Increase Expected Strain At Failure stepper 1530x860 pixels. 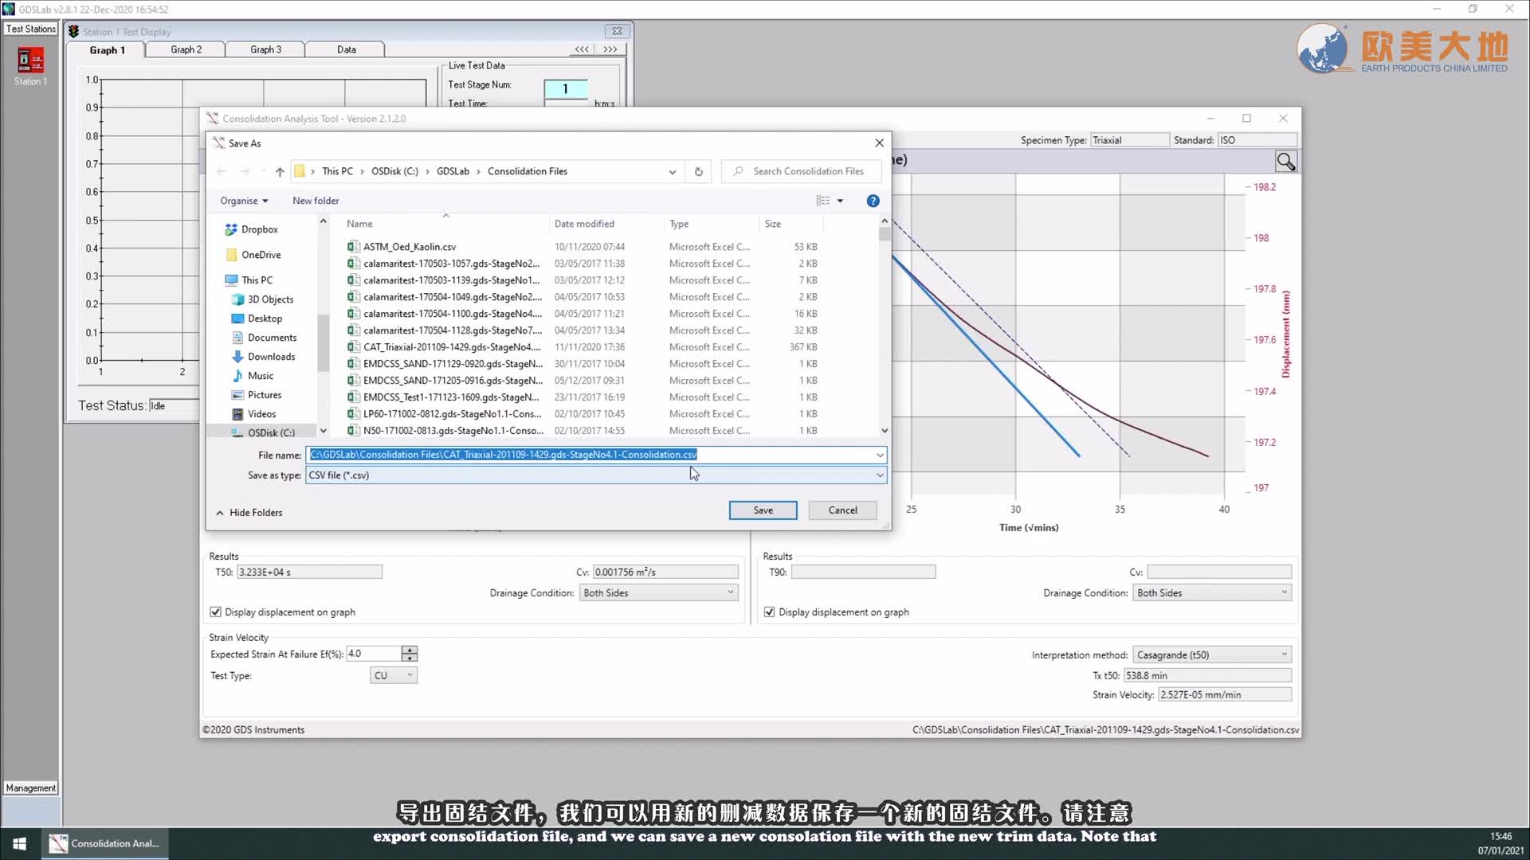pyautogui.click(x=410, y=650)
